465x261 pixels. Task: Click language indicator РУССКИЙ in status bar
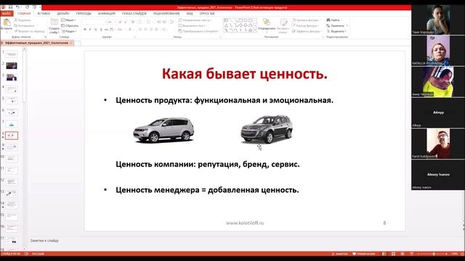38,254
